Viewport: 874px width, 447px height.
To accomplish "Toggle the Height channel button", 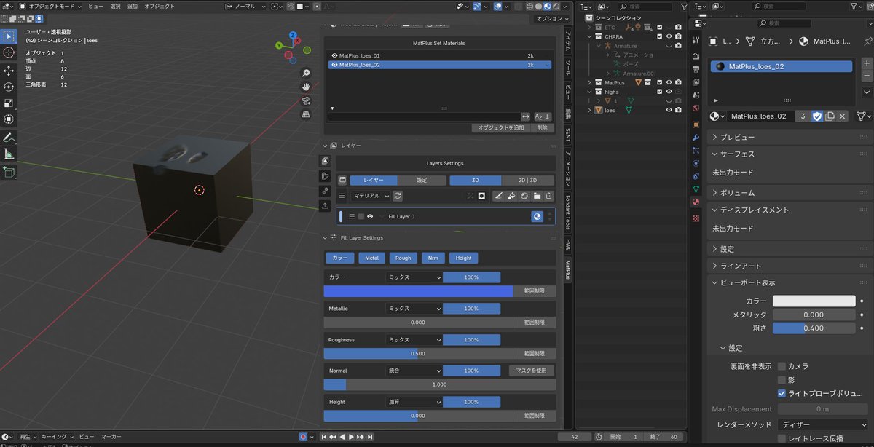I will 464,258.
